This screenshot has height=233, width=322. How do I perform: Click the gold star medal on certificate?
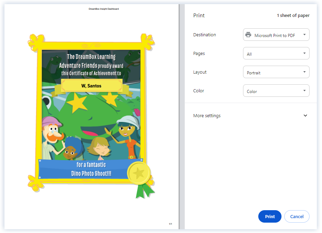pos(139,173)
